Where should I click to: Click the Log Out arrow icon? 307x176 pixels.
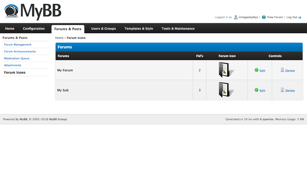pos(300,17)
